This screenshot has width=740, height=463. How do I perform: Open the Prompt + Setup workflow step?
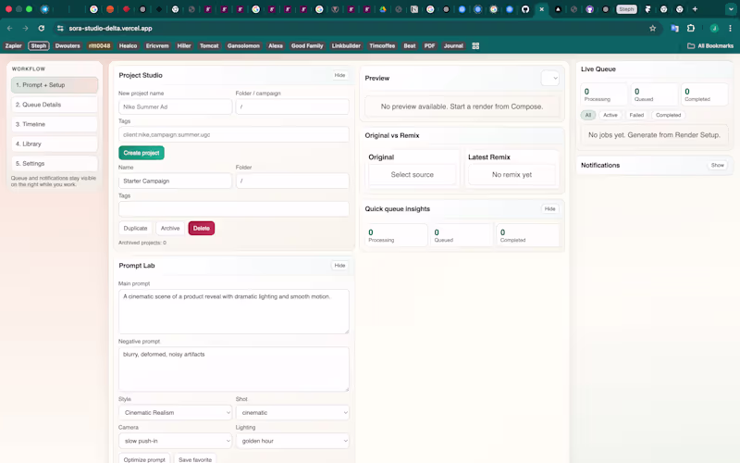click(55, 85)
